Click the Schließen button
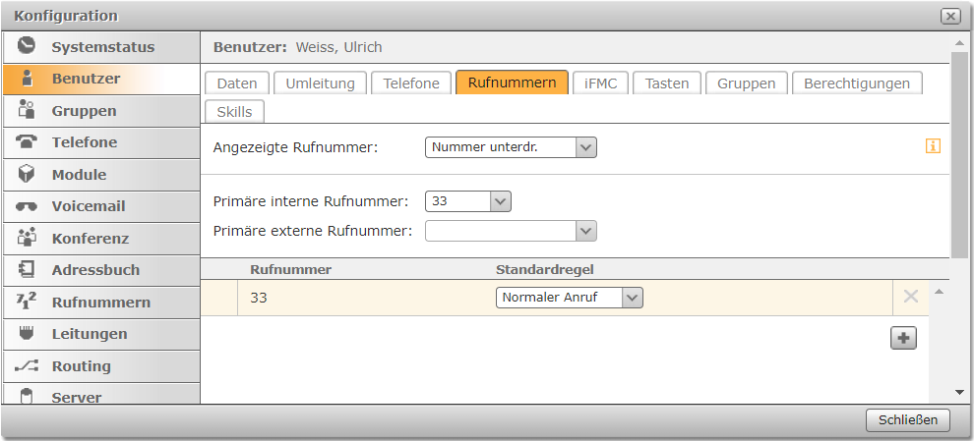 point(908,420)
